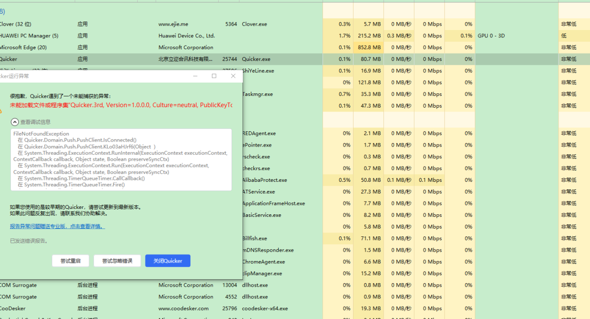This screenshot has height=319, width=590.
Task: Click the mDNSResponder.exe process name
Action: (x=268, y=250)
